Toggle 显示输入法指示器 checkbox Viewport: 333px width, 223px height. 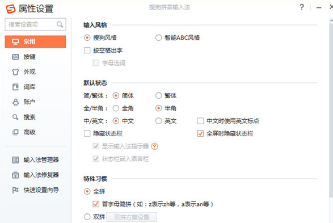click(x=96, y=146)
